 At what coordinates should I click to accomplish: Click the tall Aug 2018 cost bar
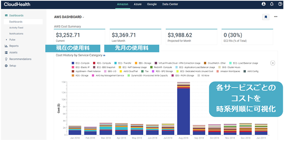click(184, 108)
